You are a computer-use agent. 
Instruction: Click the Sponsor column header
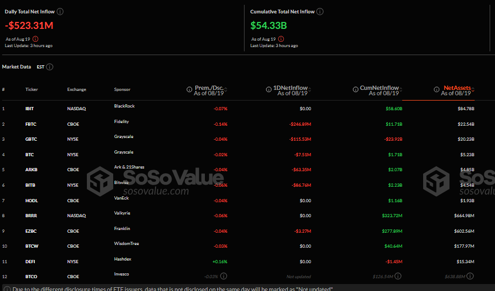[x=122, y=89]
